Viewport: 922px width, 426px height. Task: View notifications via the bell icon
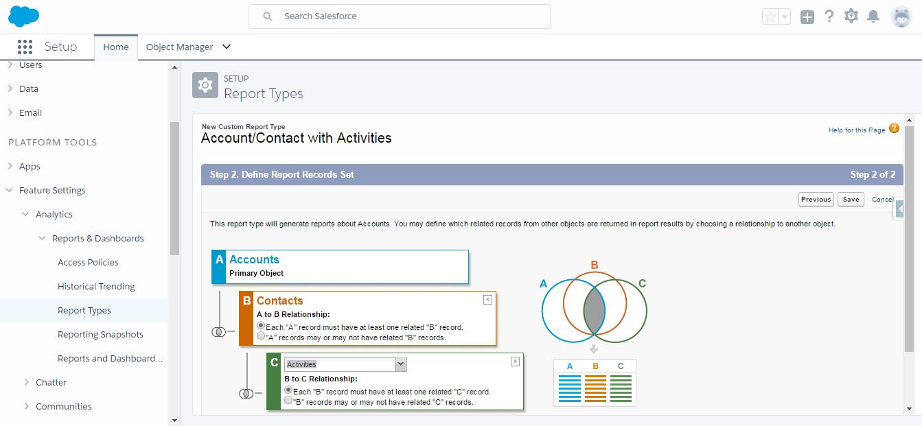pyautogui.click(x=873, y=15)
